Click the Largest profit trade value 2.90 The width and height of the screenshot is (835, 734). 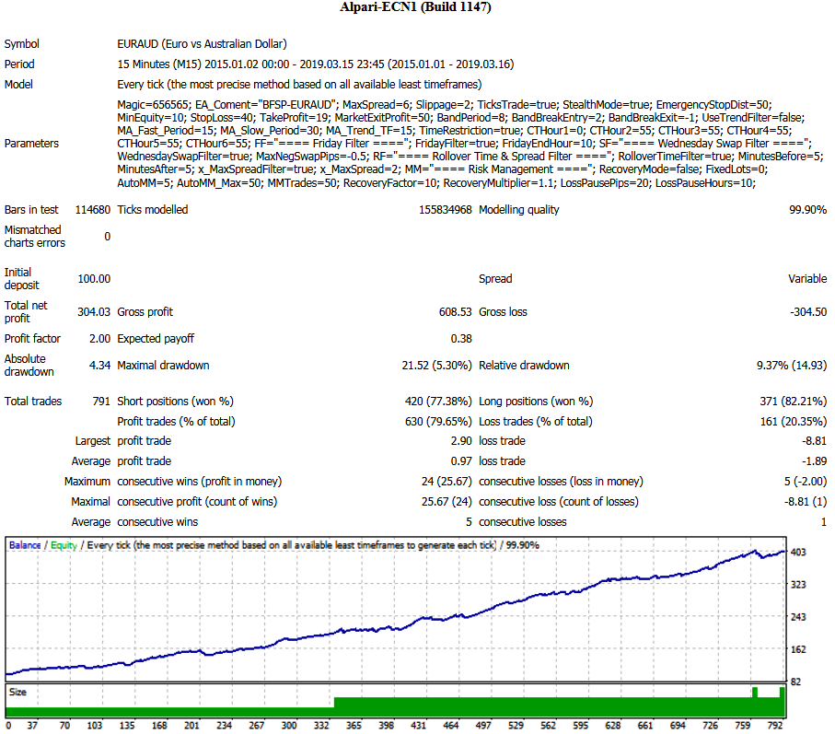click(461, 440)
